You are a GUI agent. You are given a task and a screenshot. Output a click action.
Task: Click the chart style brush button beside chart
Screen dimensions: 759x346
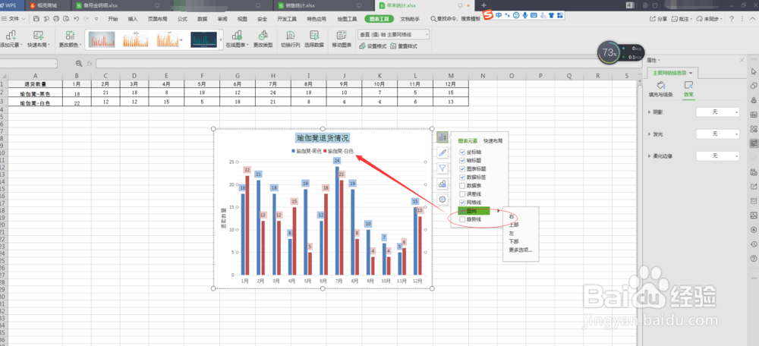442,153
